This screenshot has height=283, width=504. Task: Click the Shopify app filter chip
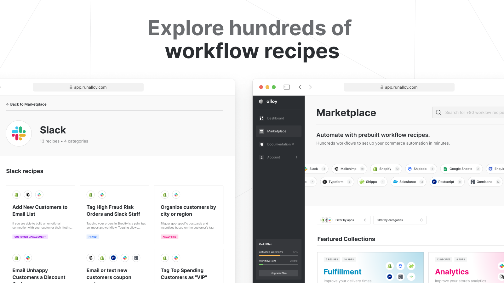click(386, 169)
